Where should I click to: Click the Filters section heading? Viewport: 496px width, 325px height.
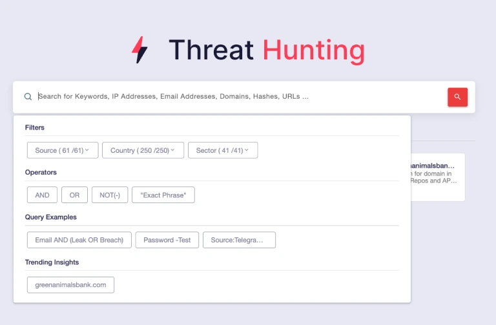[x=34, y=128]
